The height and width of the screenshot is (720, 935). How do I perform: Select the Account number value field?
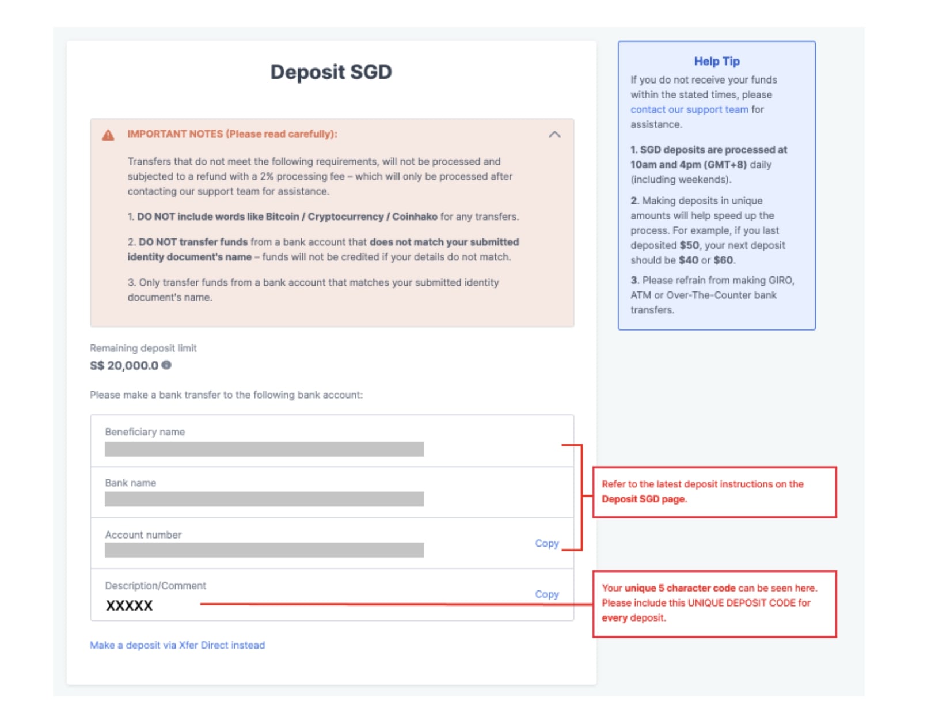pos(264,550)
